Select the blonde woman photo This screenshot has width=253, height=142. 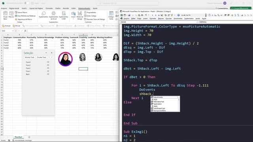pyautogui.click(x=83, y=57)
